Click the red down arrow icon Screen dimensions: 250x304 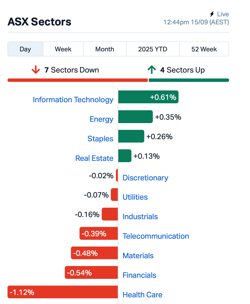pyautogui.click(x=36, y=70)
